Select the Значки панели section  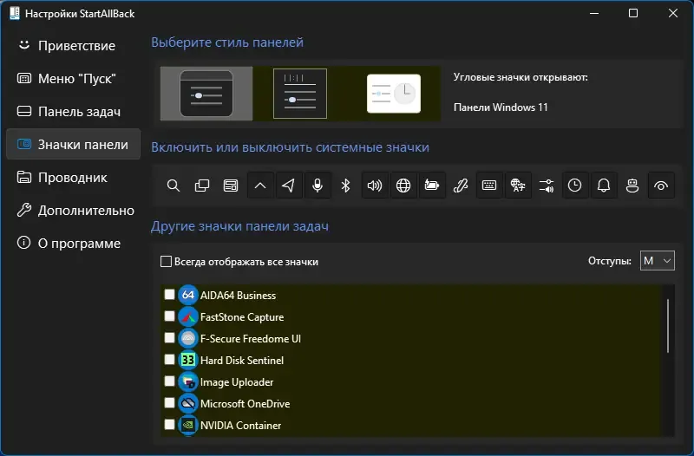click(x=73, y=144)
